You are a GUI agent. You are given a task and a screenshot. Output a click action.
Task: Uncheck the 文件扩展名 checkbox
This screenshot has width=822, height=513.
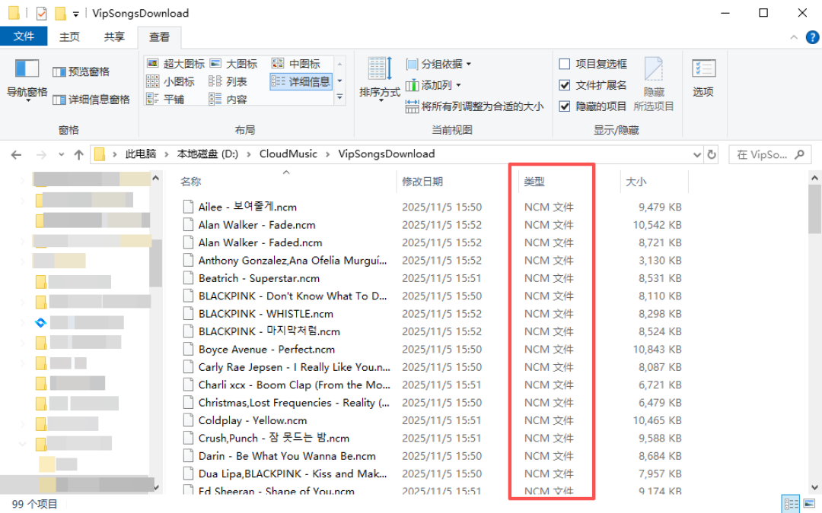tap(565, 85)
